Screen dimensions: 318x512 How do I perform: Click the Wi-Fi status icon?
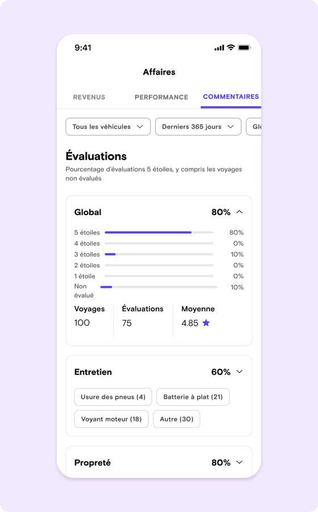tap(231, 47)
